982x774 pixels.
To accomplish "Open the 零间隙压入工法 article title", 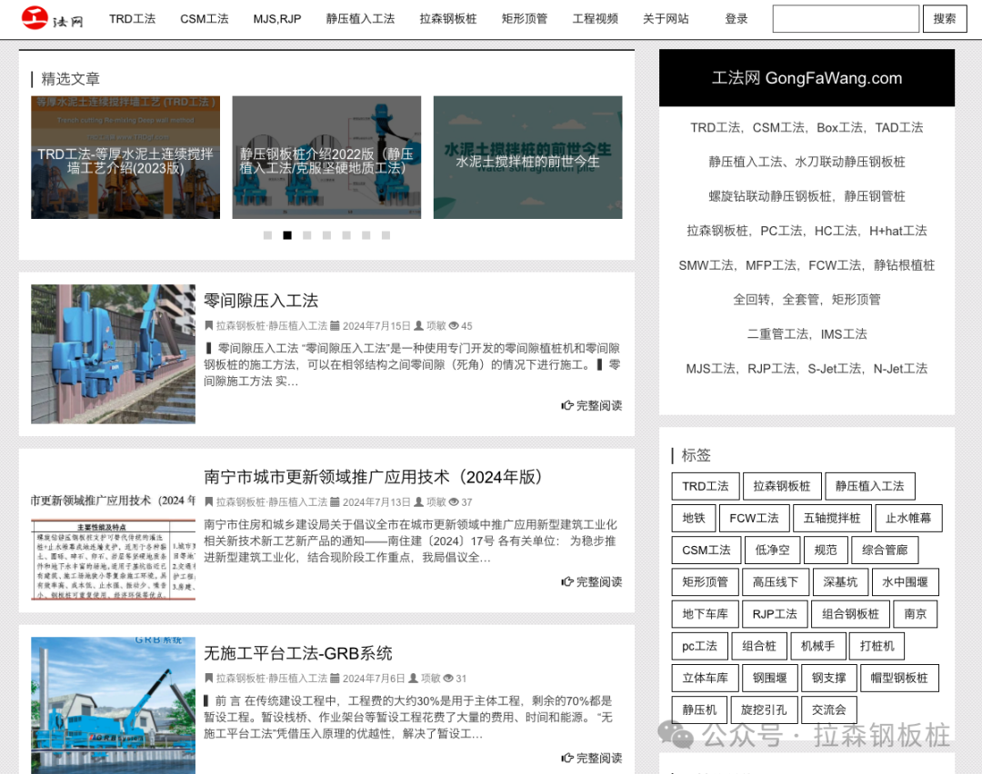I will 261,301.
